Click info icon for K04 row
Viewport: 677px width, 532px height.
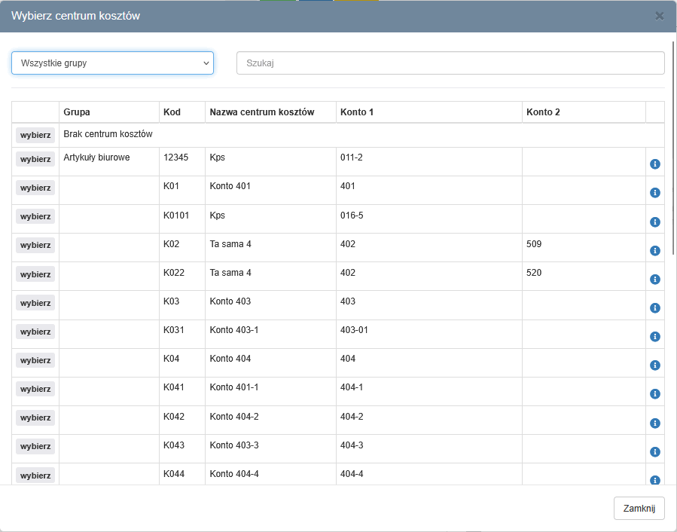(x=654, y=365)
